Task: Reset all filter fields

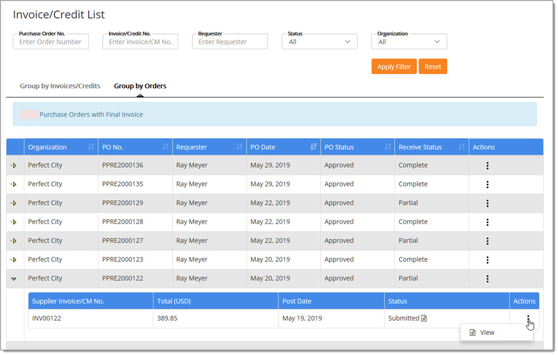Action: click(x=433, y=66)
